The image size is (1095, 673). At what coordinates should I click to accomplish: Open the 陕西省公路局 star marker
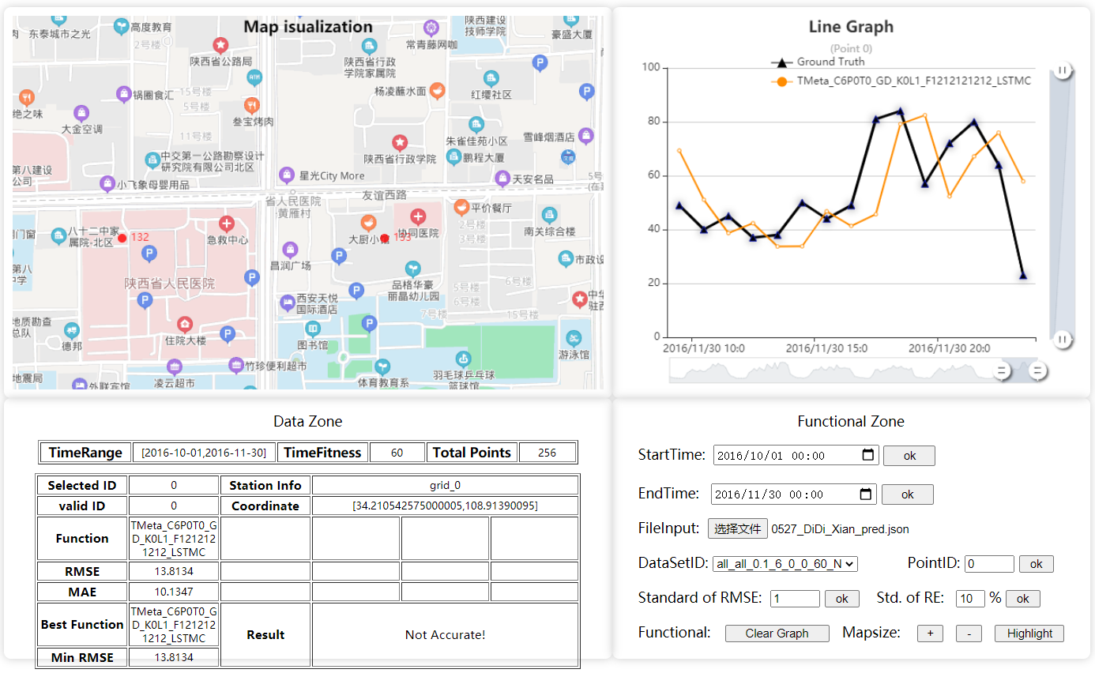221,45
